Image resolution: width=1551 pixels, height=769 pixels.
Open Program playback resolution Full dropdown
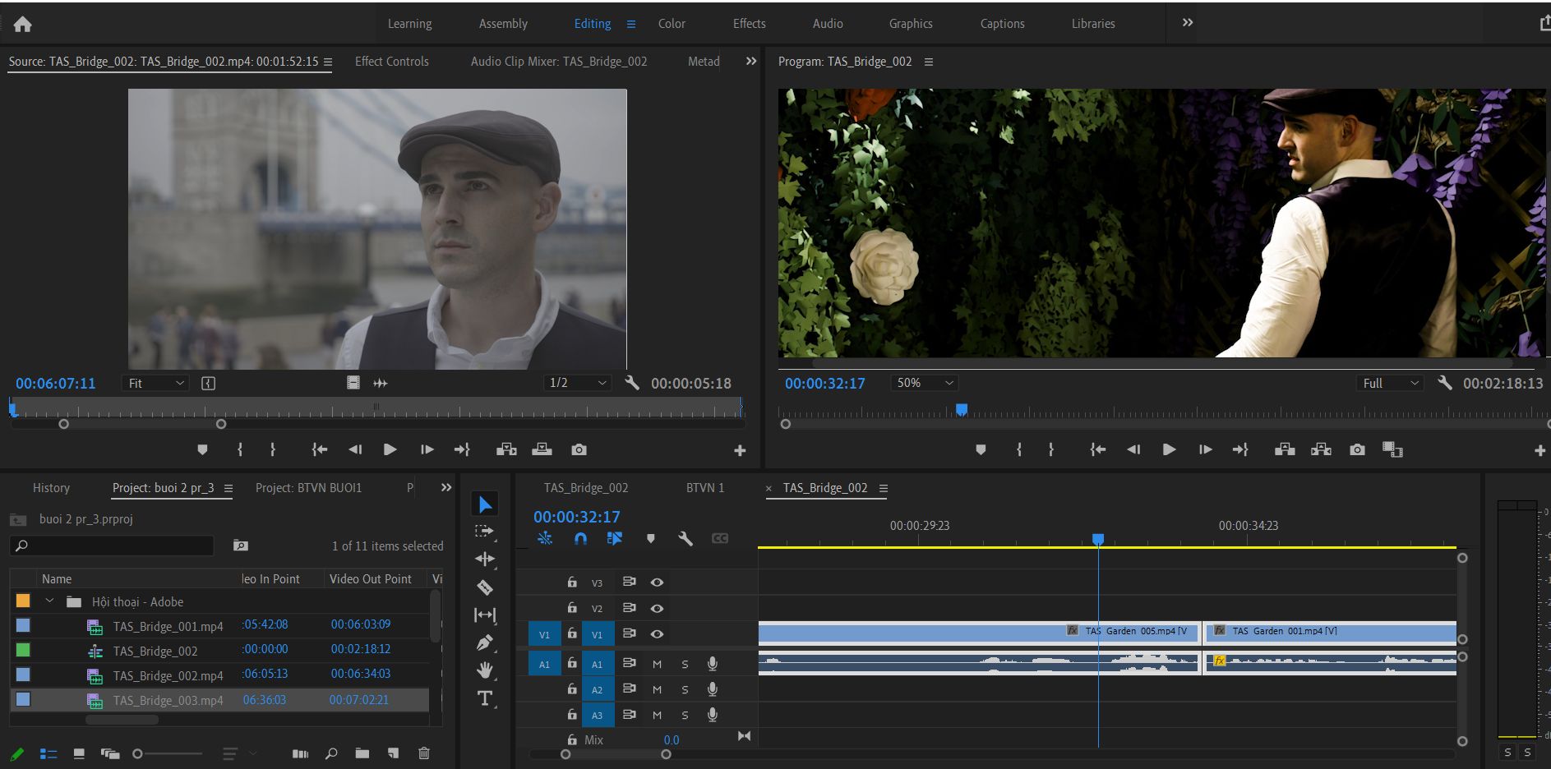tap(1390, 384)
